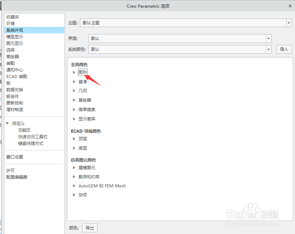Select 模型显示 in the sidebar
Image resolution: width=295 pixels, height=234 pixels.
click(x=15, y=37)
